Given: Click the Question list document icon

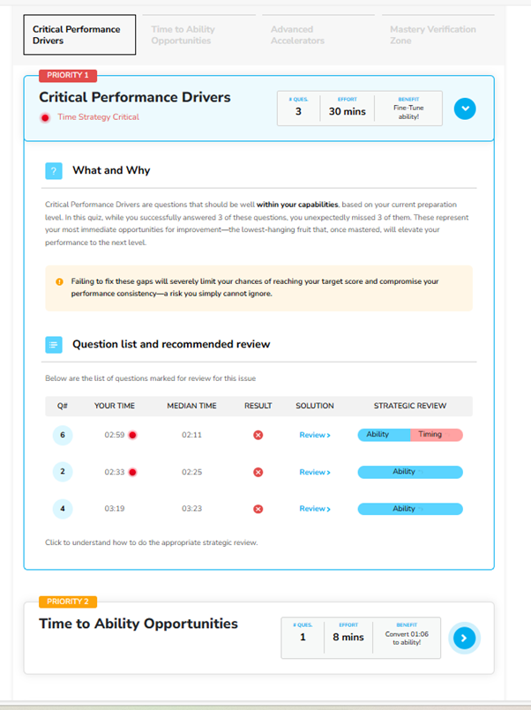Looking at the screenshot, I should [x=54, y=344].
